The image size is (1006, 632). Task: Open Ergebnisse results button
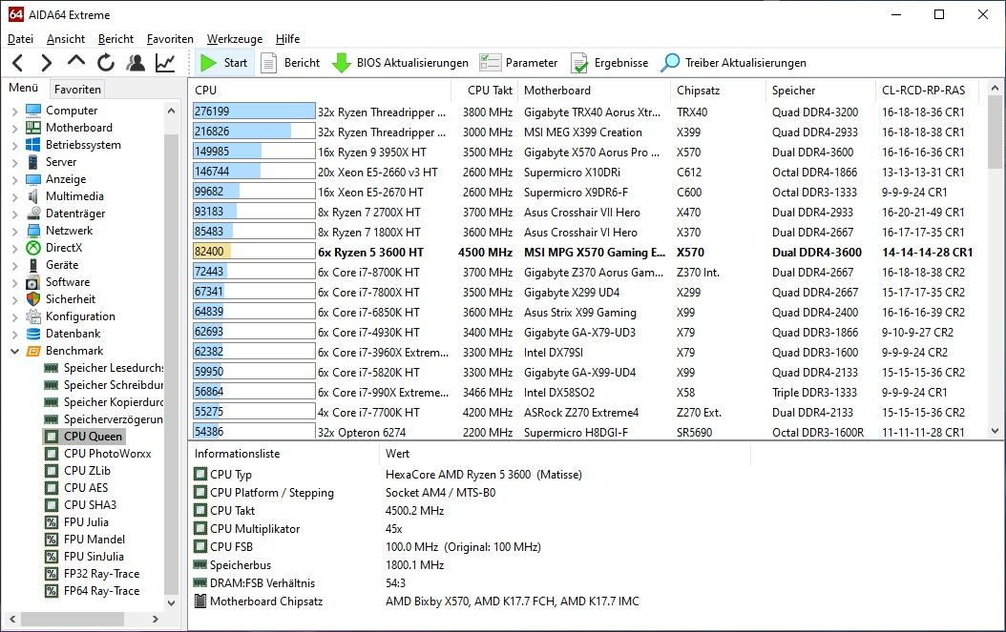click(610, 63)
